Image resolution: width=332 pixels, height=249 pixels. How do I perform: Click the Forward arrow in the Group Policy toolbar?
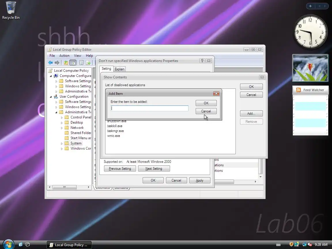57,63
